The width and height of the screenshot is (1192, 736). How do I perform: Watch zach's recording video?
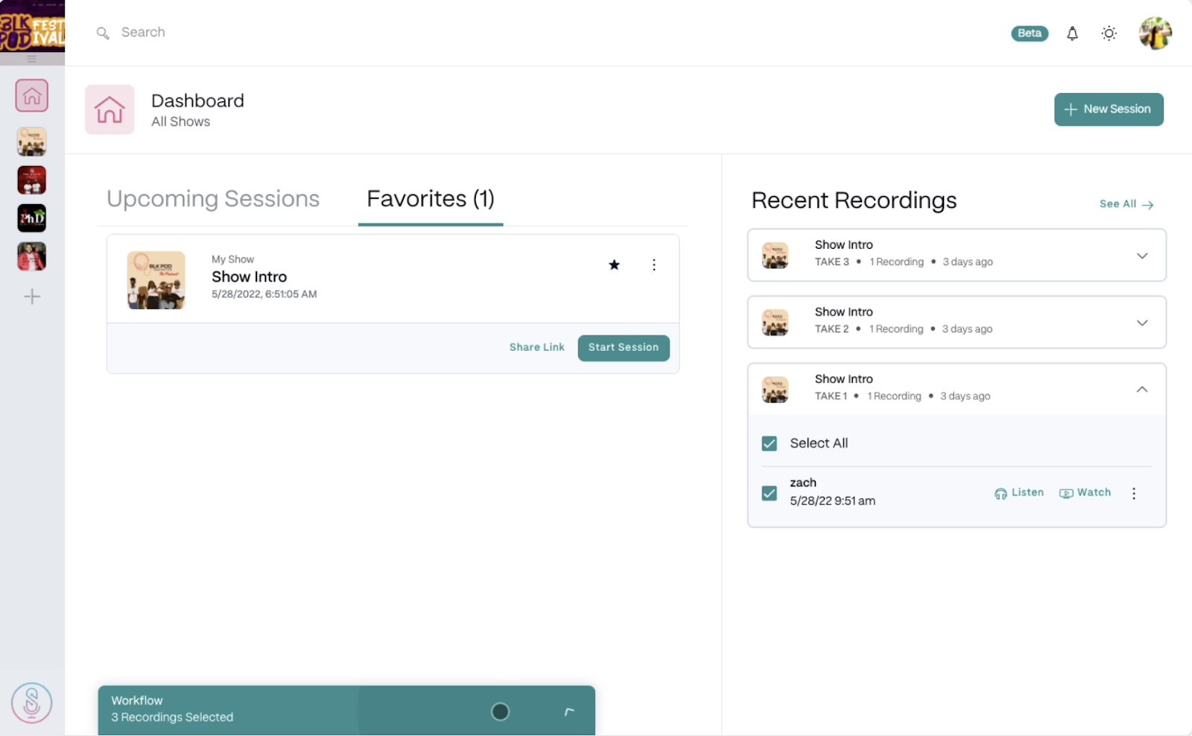pyautogui.click(x=1084, y=492)
